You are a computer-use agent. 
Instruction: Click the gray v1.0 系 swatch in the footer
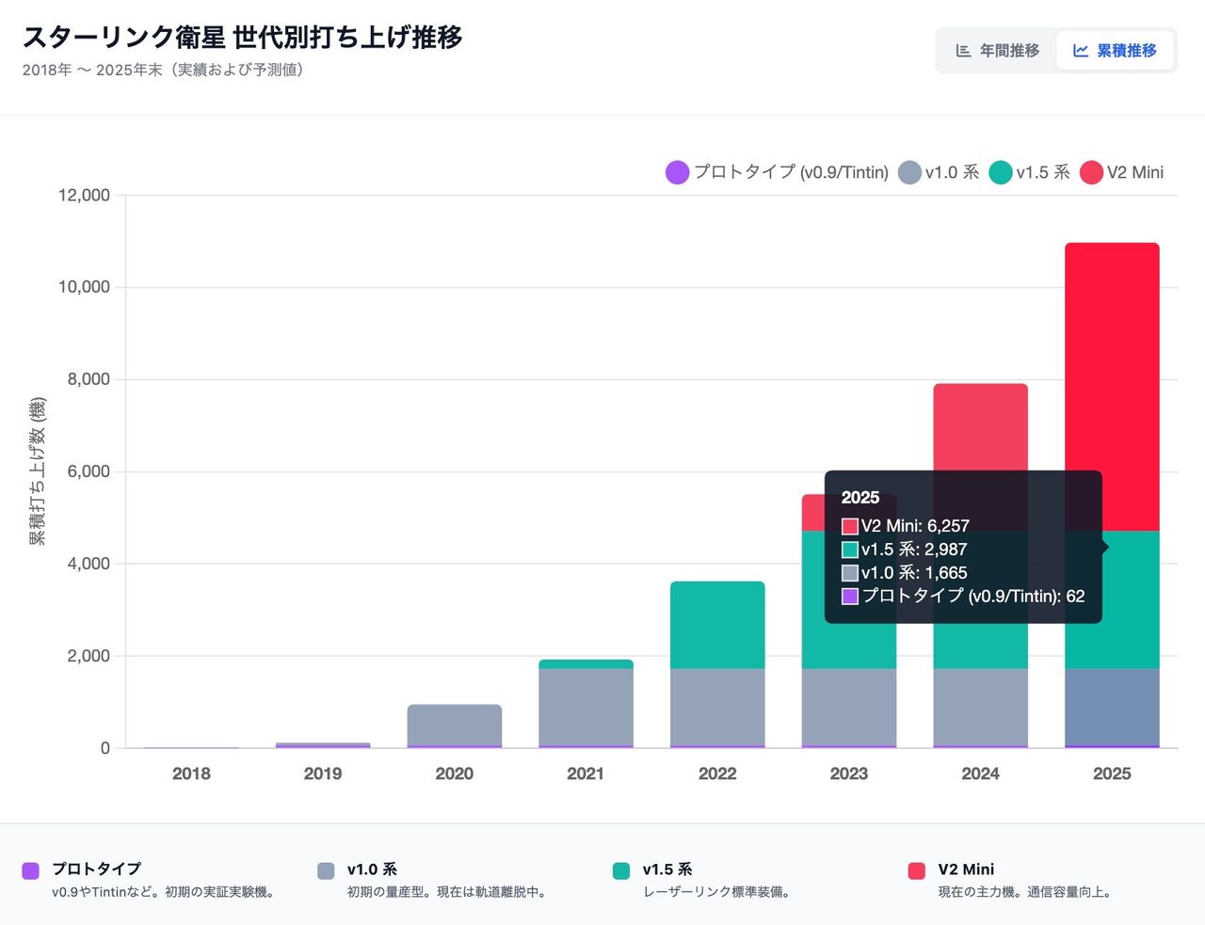(x=327, y=870)
